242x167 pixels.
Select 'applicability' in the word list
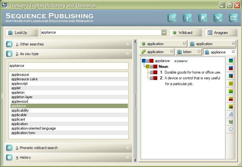coord(69,110)
